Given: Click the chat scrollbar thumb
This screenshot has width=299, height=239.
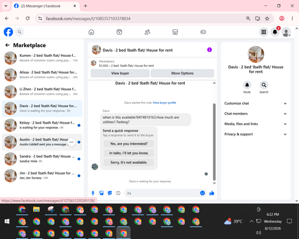Looking at the screenshot, I should click(x=214, y=142).
